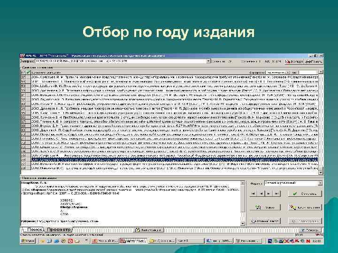Select list row numbered 69
This screenshot has height=253, width=338.
(169, 130)
